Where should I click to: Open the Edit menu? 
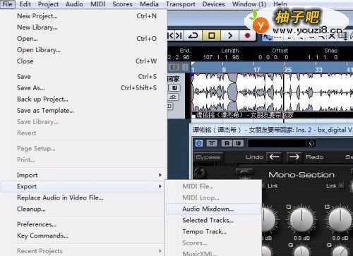25,4
